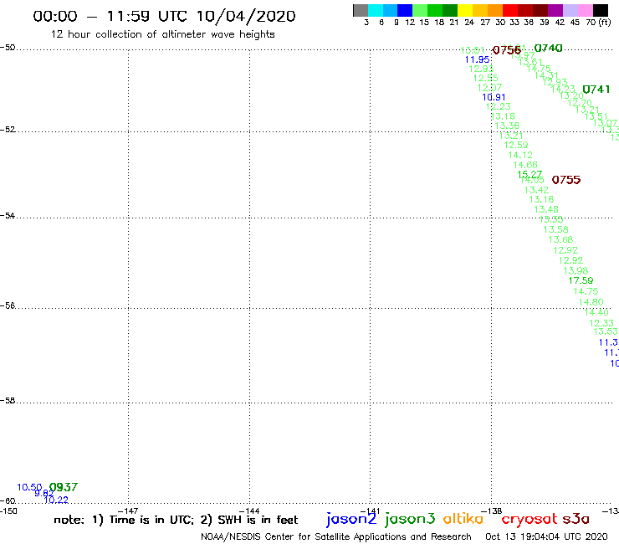Click the 'NOAA/NESDIS Center for Satellite Applications and Research' credit

[336, 537]
